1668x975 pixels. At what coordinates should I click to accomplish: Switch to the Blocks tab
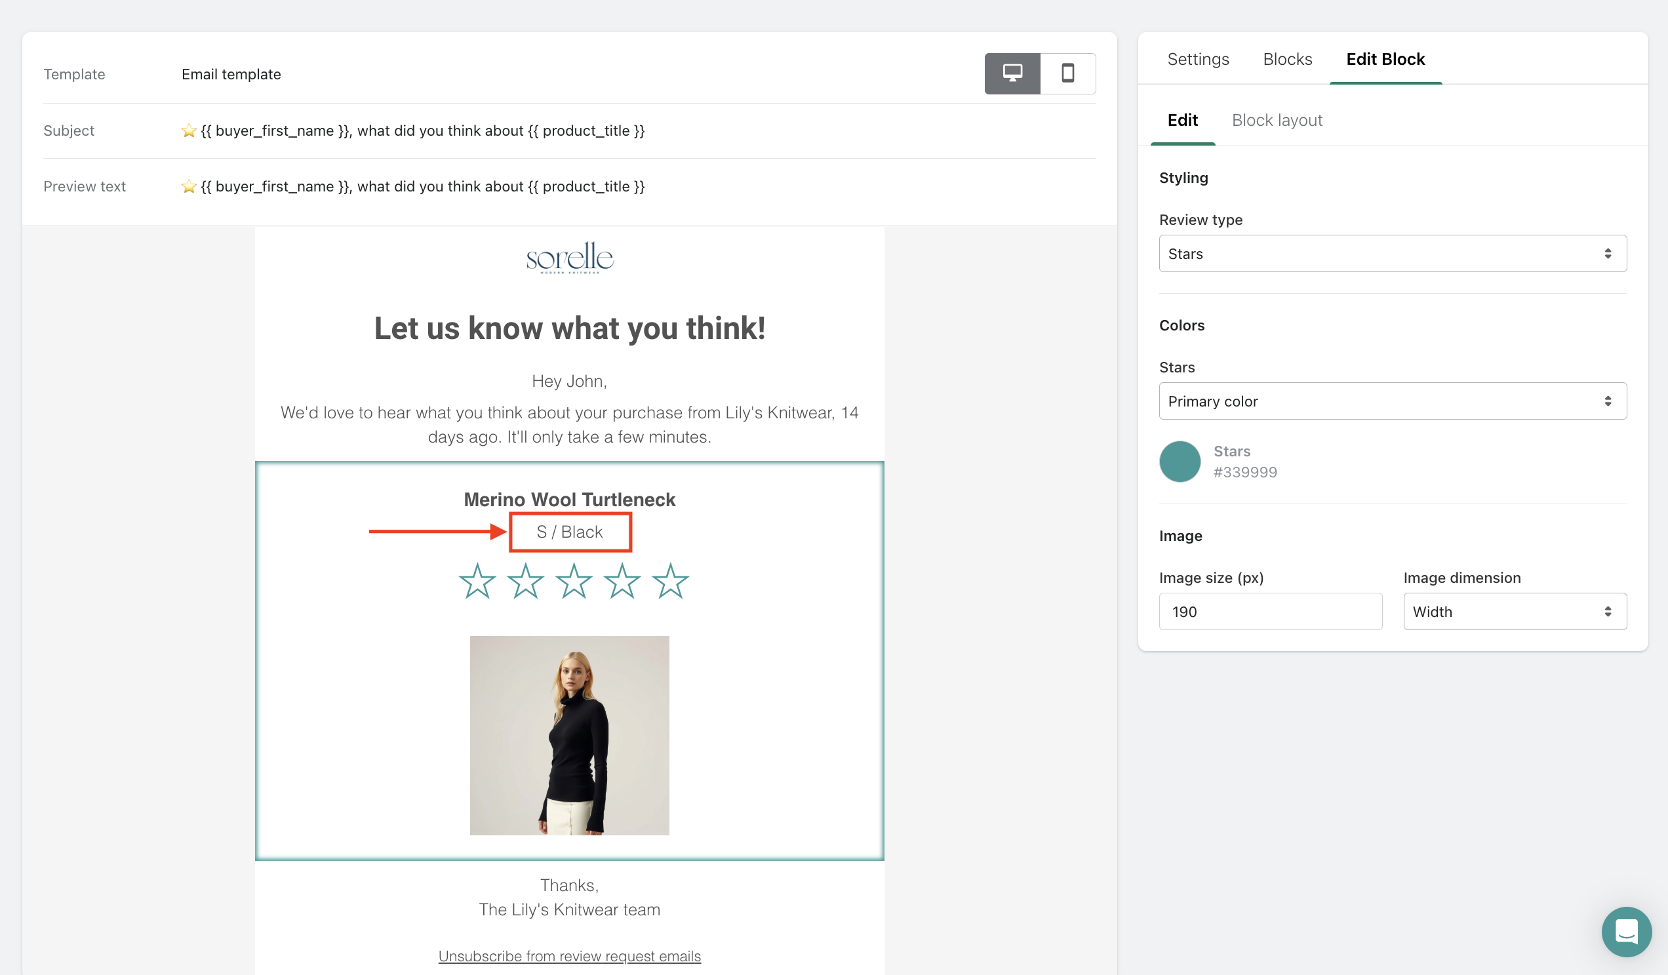pyautogui.click(x=1287, y=59)
